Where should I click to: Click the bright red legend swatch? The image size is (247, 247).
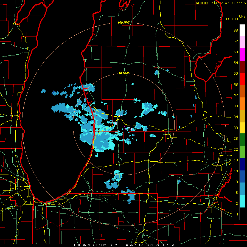[242, 79]
